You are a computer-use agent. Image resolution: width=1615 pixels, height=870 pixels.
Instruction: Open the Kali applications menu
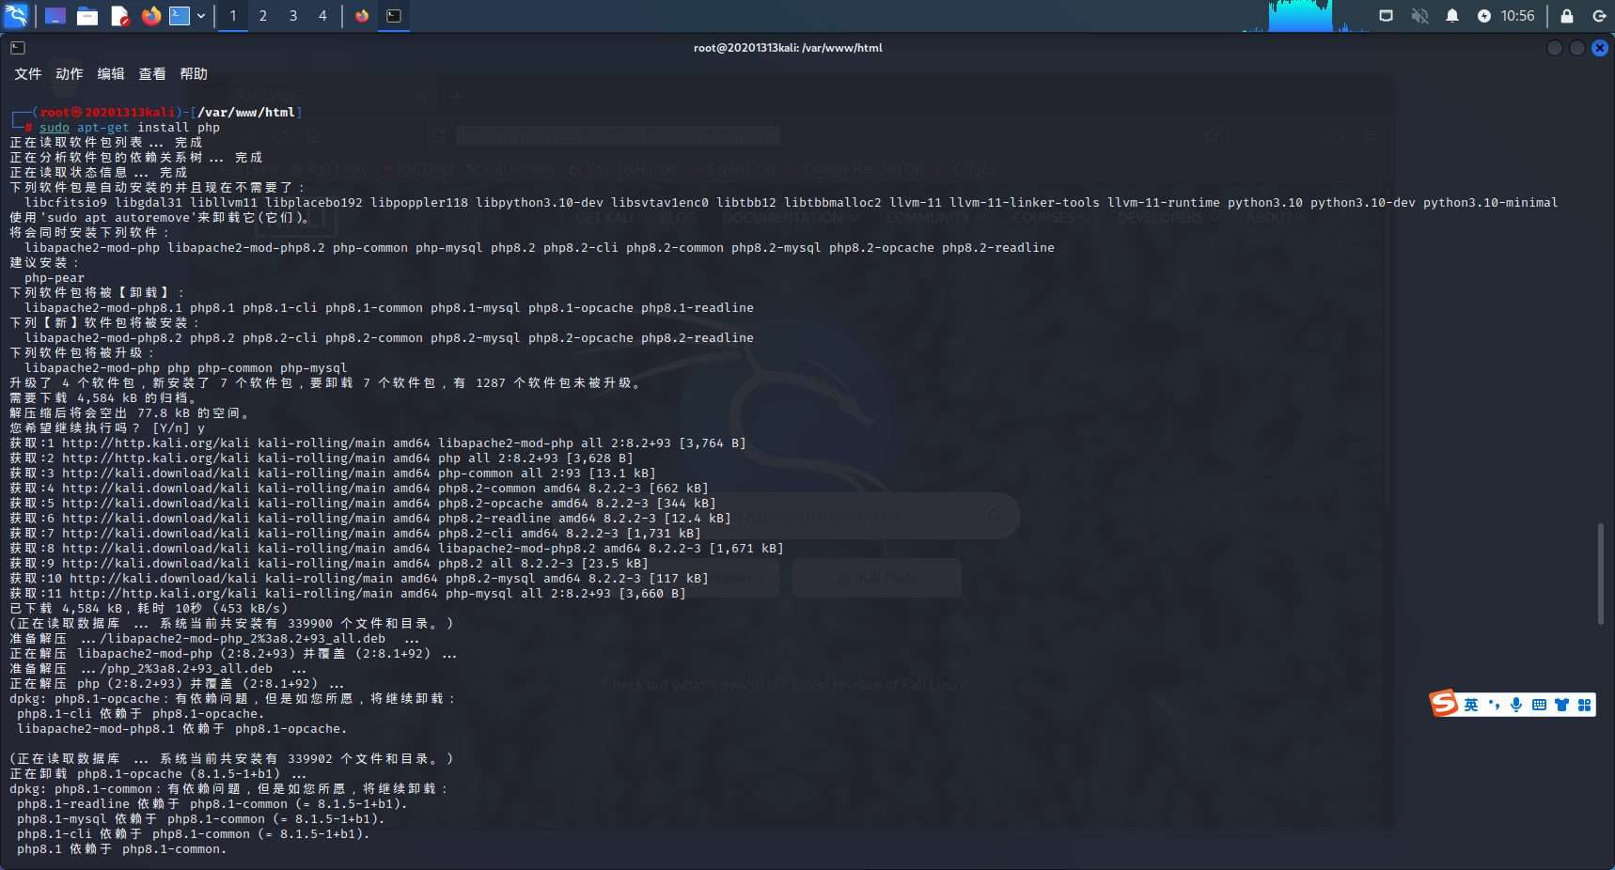tap(16, 15)
